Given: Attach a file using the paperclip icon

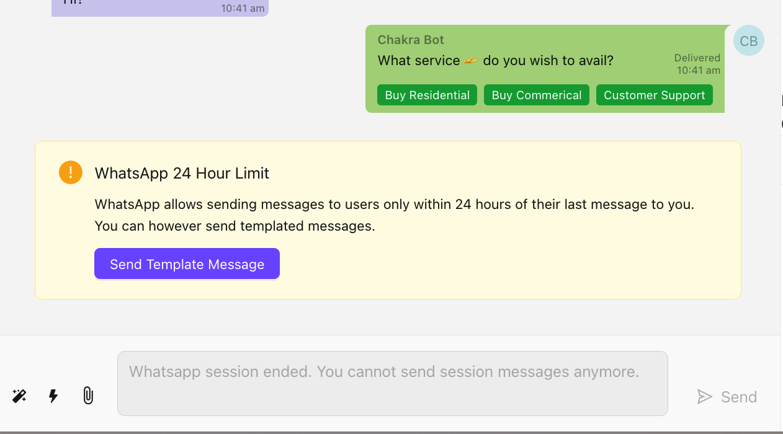Looking at the screenshot, I should [88, 396].
